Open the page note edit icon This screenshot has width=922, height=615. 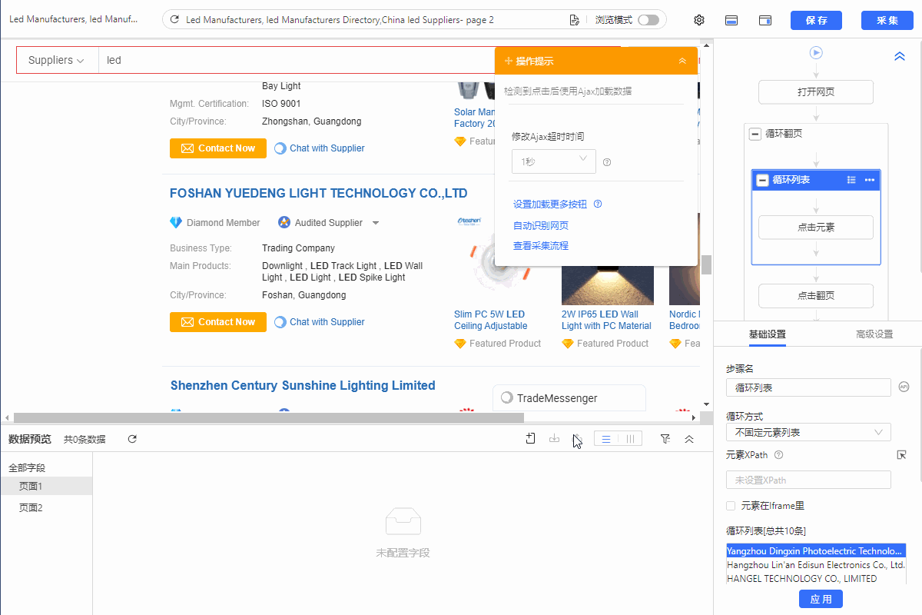pos(574,20)
